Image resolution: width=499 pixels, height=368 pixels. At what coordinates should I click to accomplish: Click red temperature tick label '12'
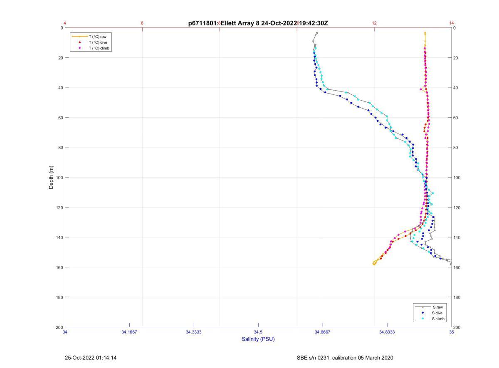(x=374, y=23)
